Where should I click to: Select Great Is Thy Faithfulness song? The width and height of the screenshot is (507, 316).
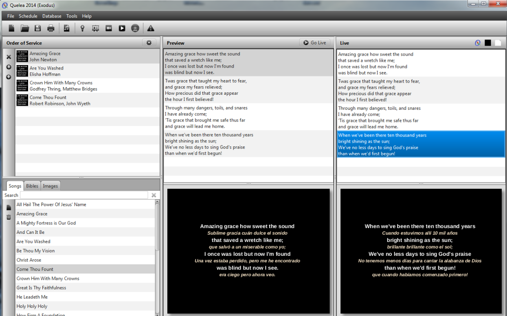point(85,288)
